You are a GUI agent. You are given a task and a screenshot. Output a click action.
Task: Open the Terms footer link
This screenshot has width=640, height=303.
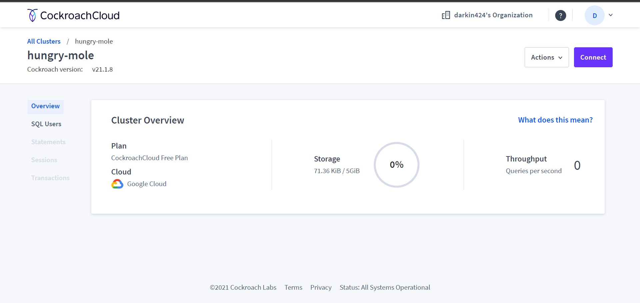293,287
